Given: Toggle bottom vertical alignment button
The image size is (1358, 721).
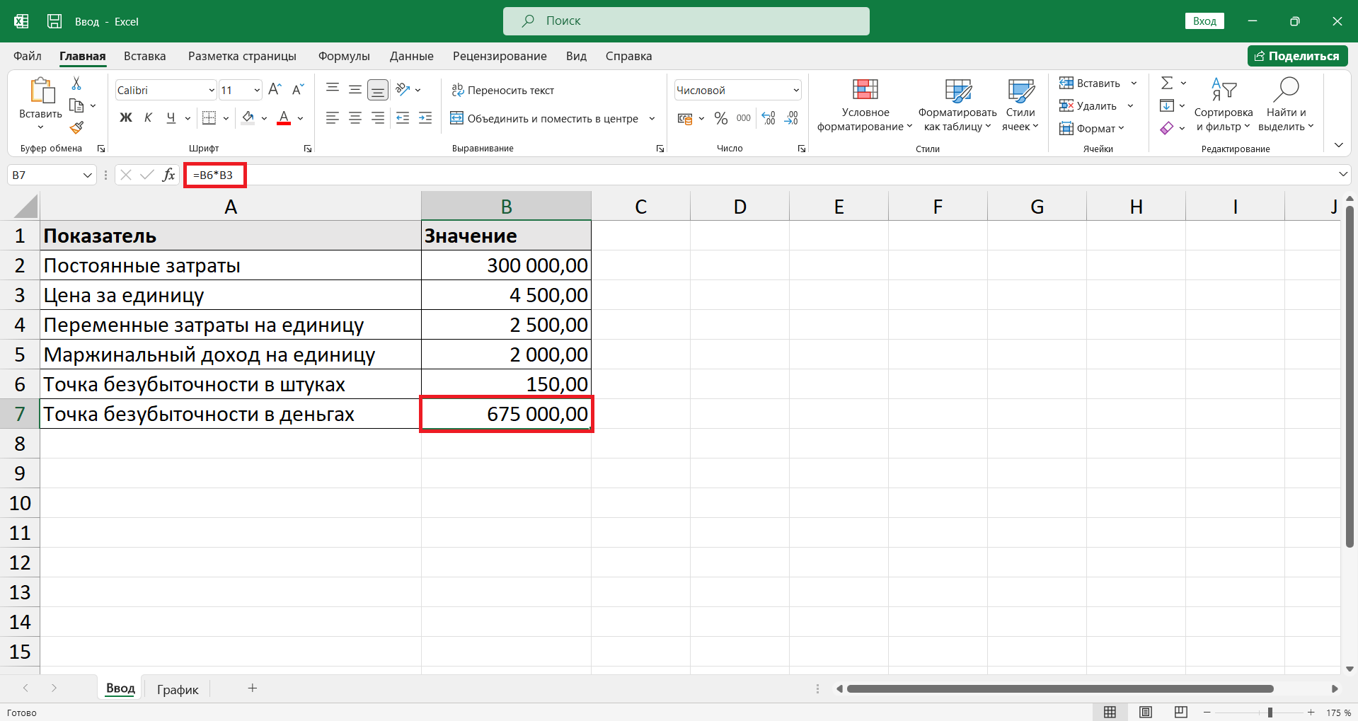Looking at the screenshot, I should tap(378, 90).
